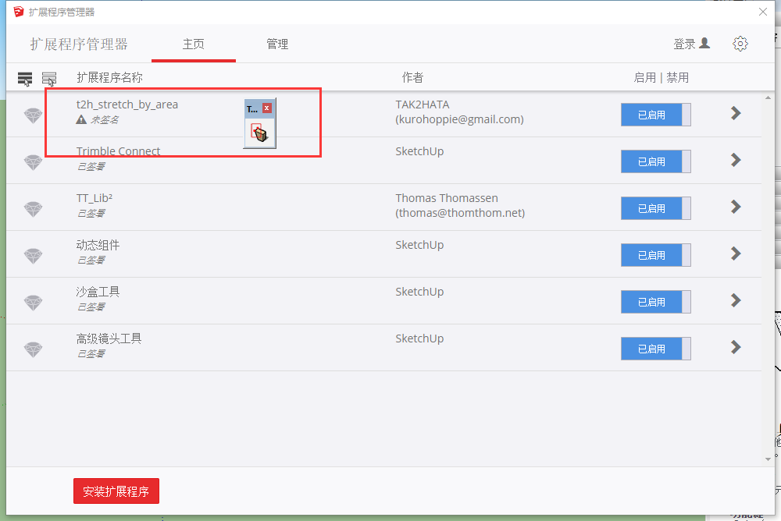Image resolution: width=781 pixels, height=521 pixels.
Task: Click the Trimble Connect extension name
Action: pyautogui.click(x=118, y=151)
